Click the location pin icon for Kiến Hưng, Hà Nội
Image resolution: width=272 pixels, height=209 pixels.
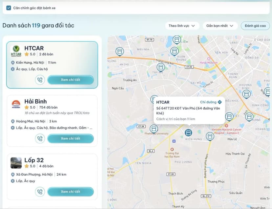13,63
